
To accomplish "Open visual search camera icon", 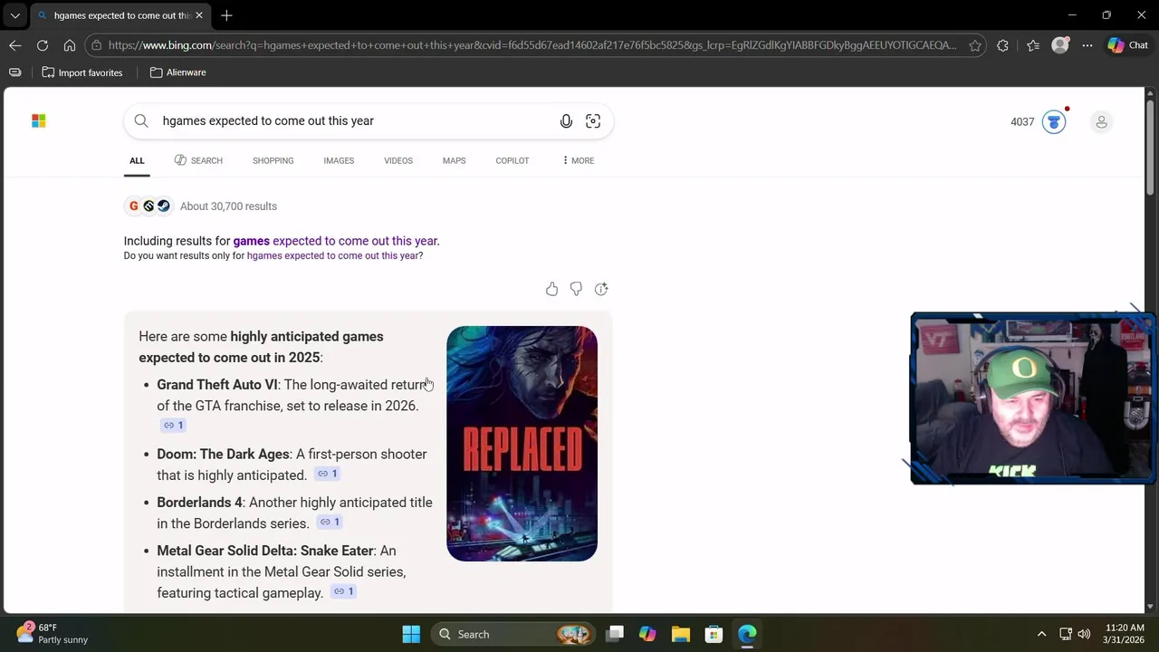I will pyautogui.click(x=593, y=120).
